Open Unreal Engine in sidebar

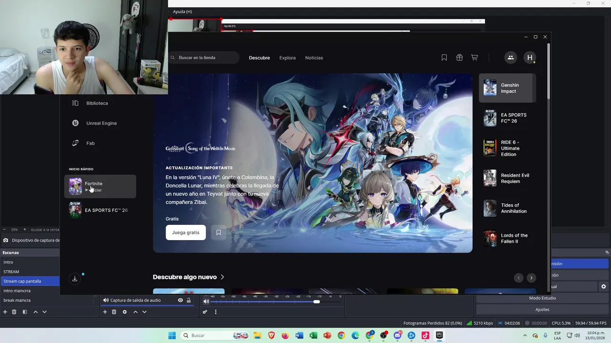click(x=100, y=123)
